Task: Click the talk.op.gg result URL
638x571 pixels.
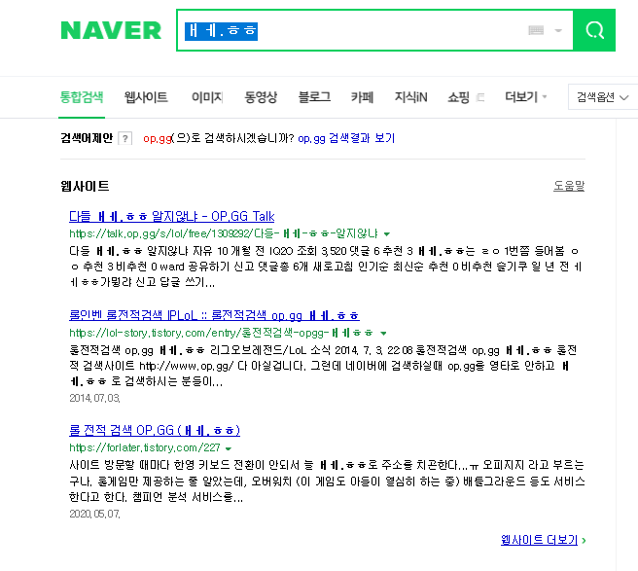Action: click(x=224, y=233)
